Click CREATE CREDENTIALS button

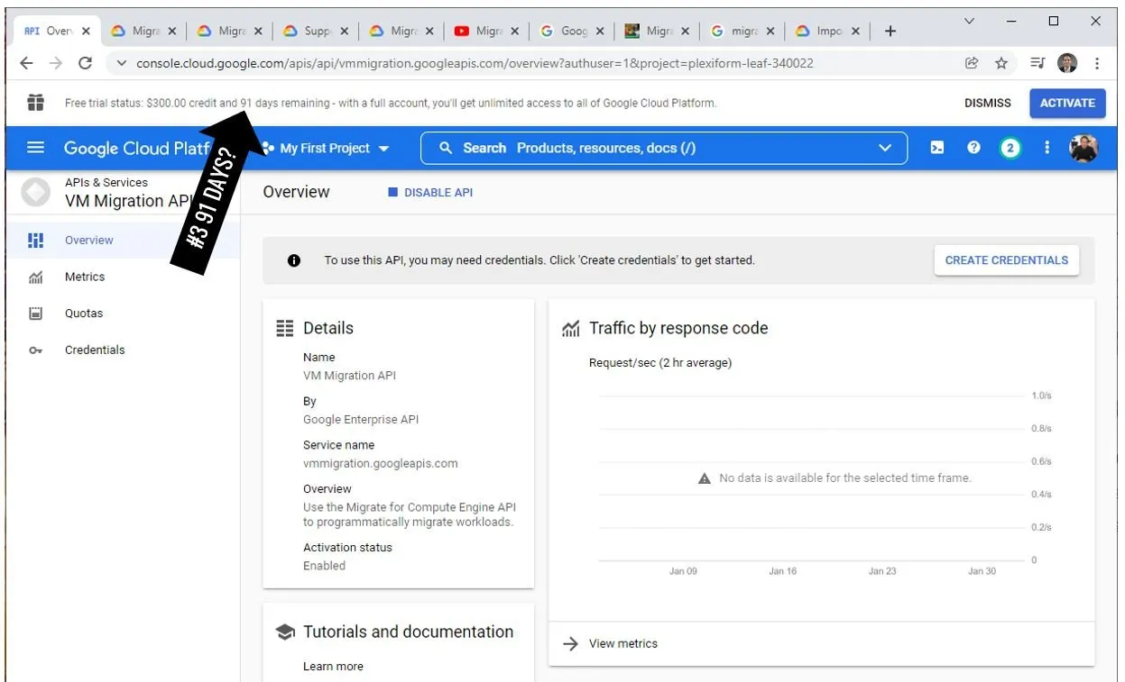(1006, 260)
